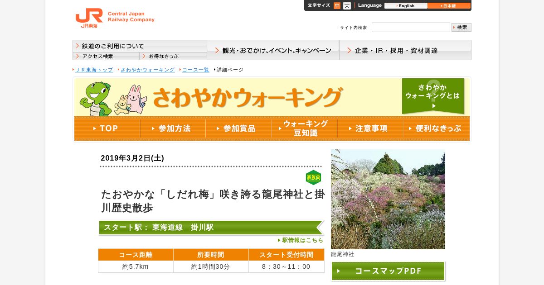Viewport: 544px width, 285px height.
Task: Go to さわやかウォーキング breadcrumb link
Action: point(147,70)
